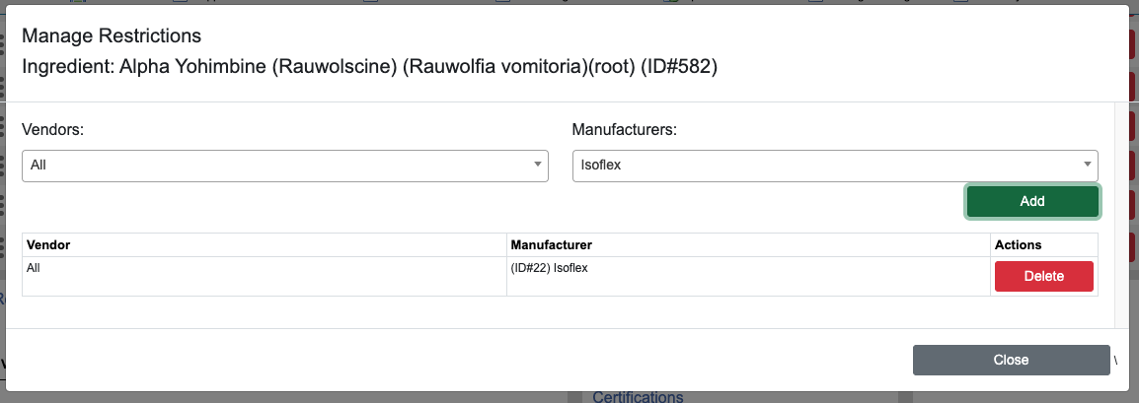Select the (ID#22) Isoflex table cell
Screen dimensions: 1139x403
(550, 267)
